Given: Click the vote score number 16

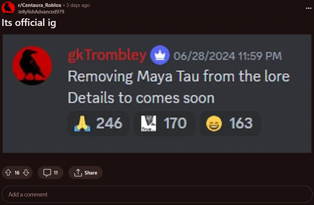Looking at the screenshot, I should [17, 173].
